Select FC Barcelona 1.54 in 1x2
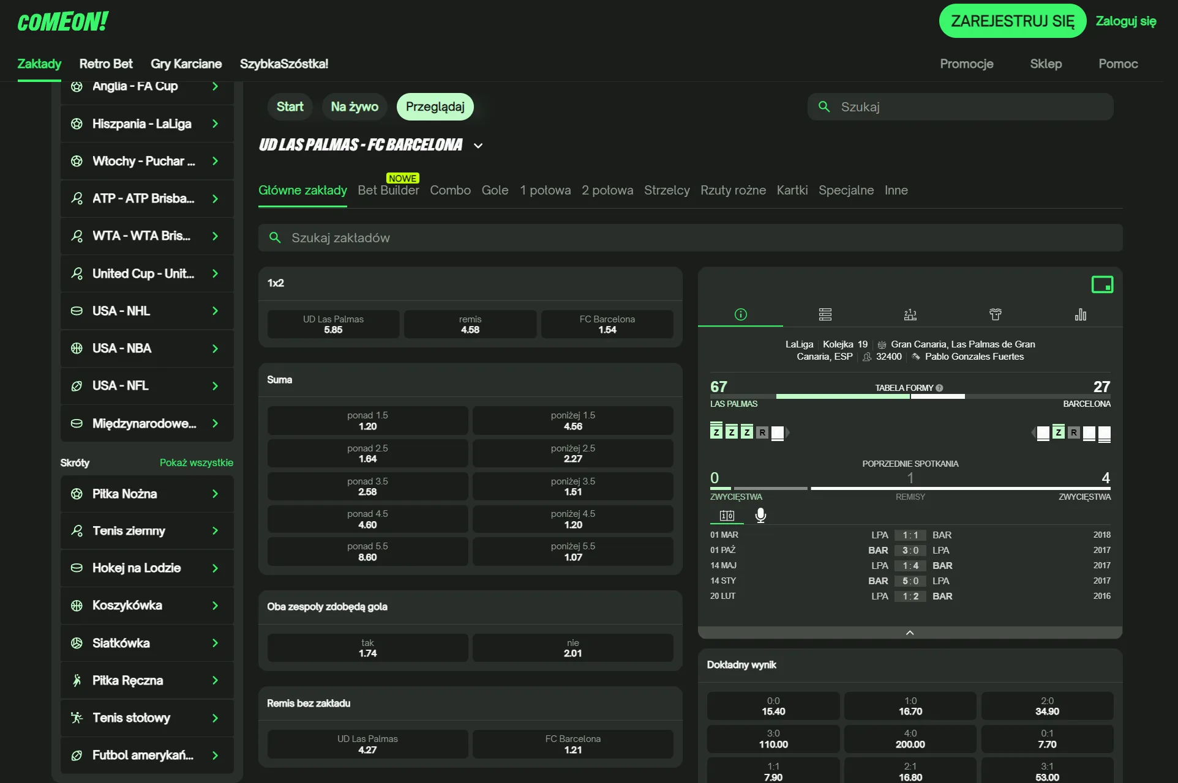 (x=607, y=324)
